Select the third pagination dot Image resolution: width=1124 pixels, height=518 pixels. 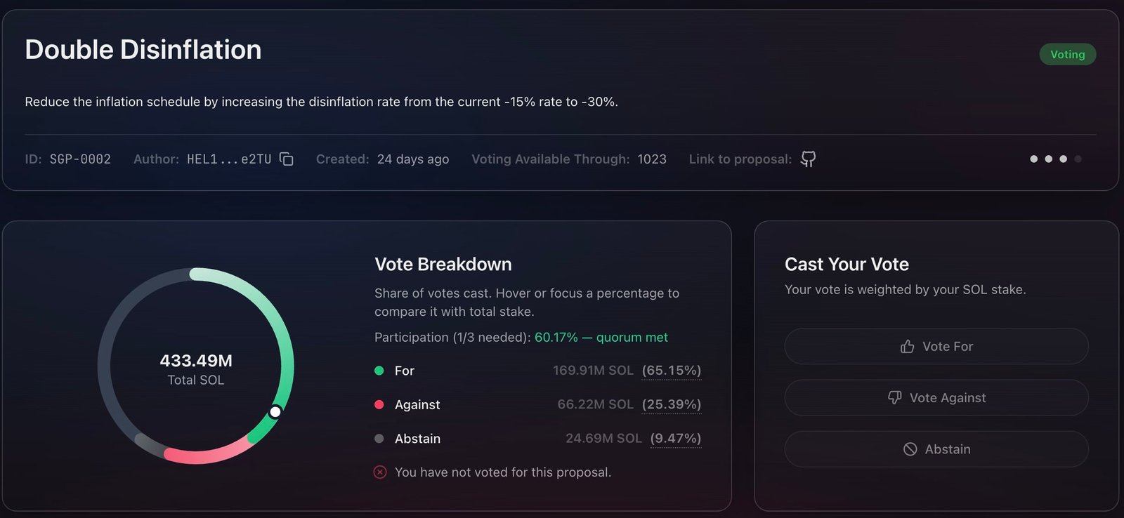coord(1063,159)
